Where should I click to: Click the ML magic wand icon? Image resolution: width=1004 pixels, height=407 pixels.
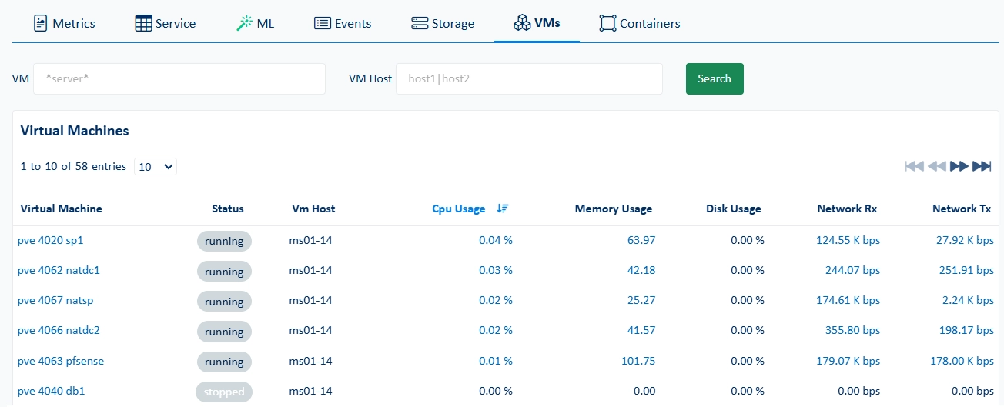(x=245, y=23)
